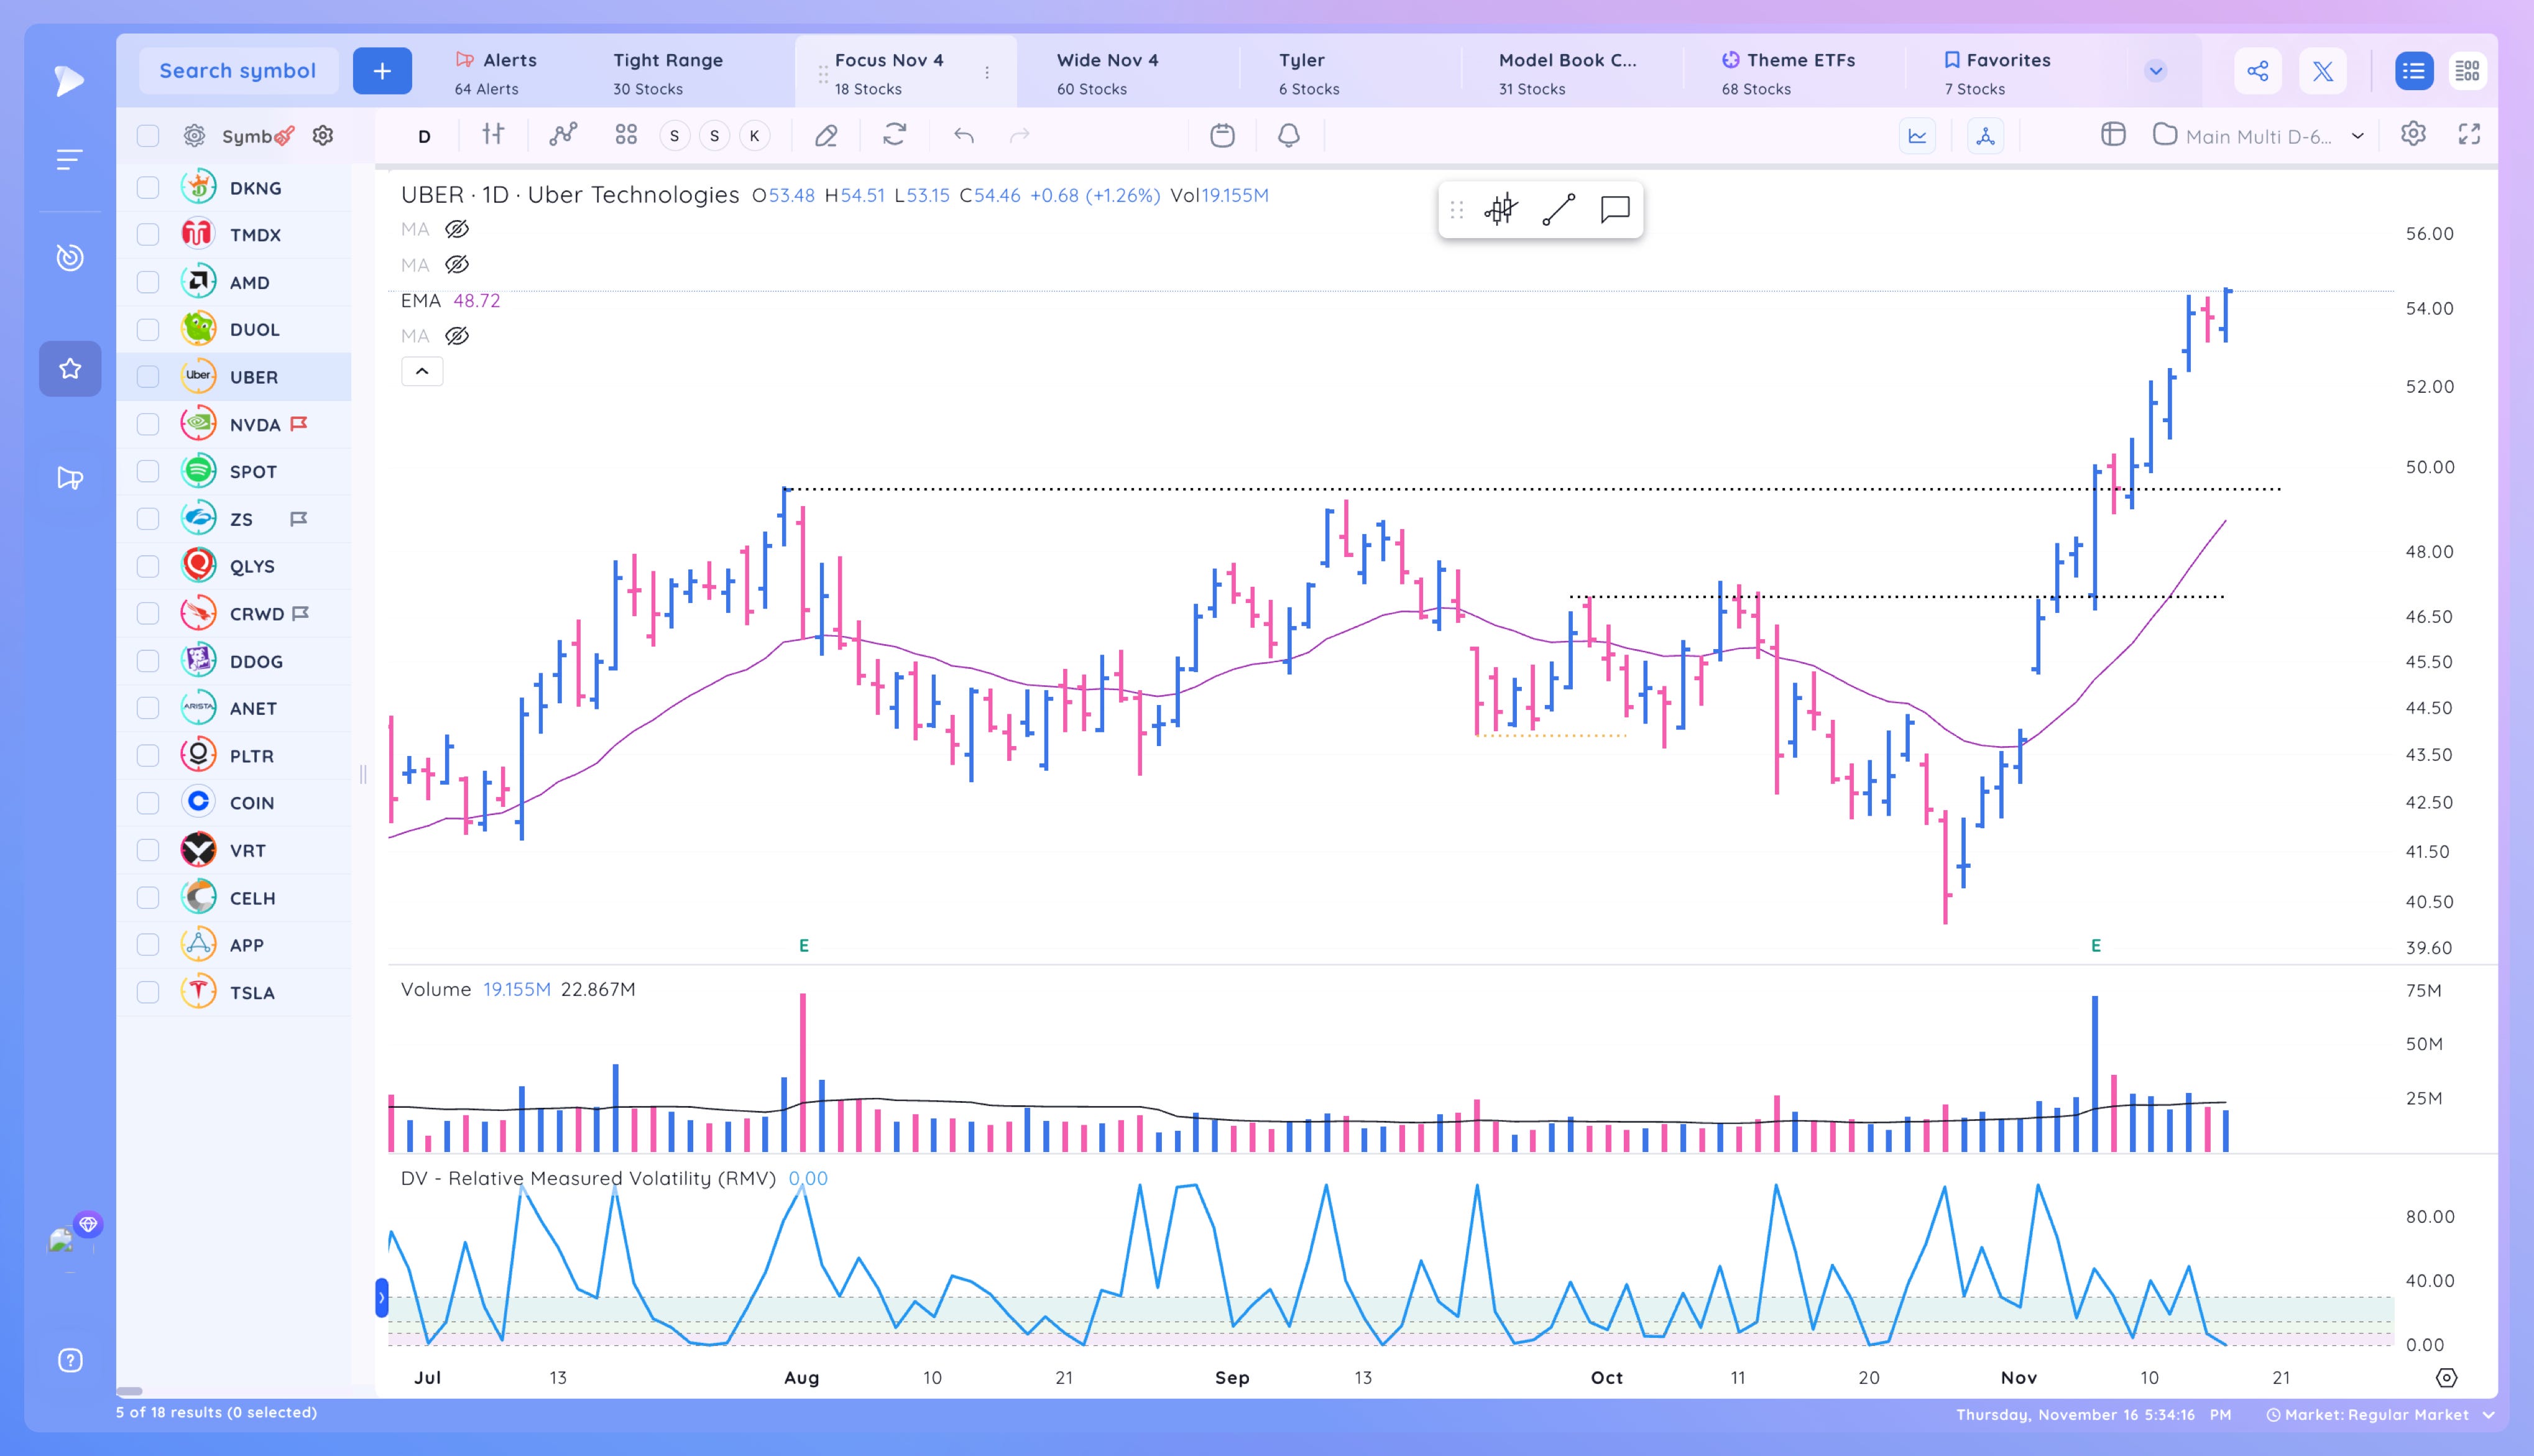The height and width of the screenshot is (1456, 2534).
Task: Expand the side panel blue arrow handle
Action: [x=381, y=1298]
